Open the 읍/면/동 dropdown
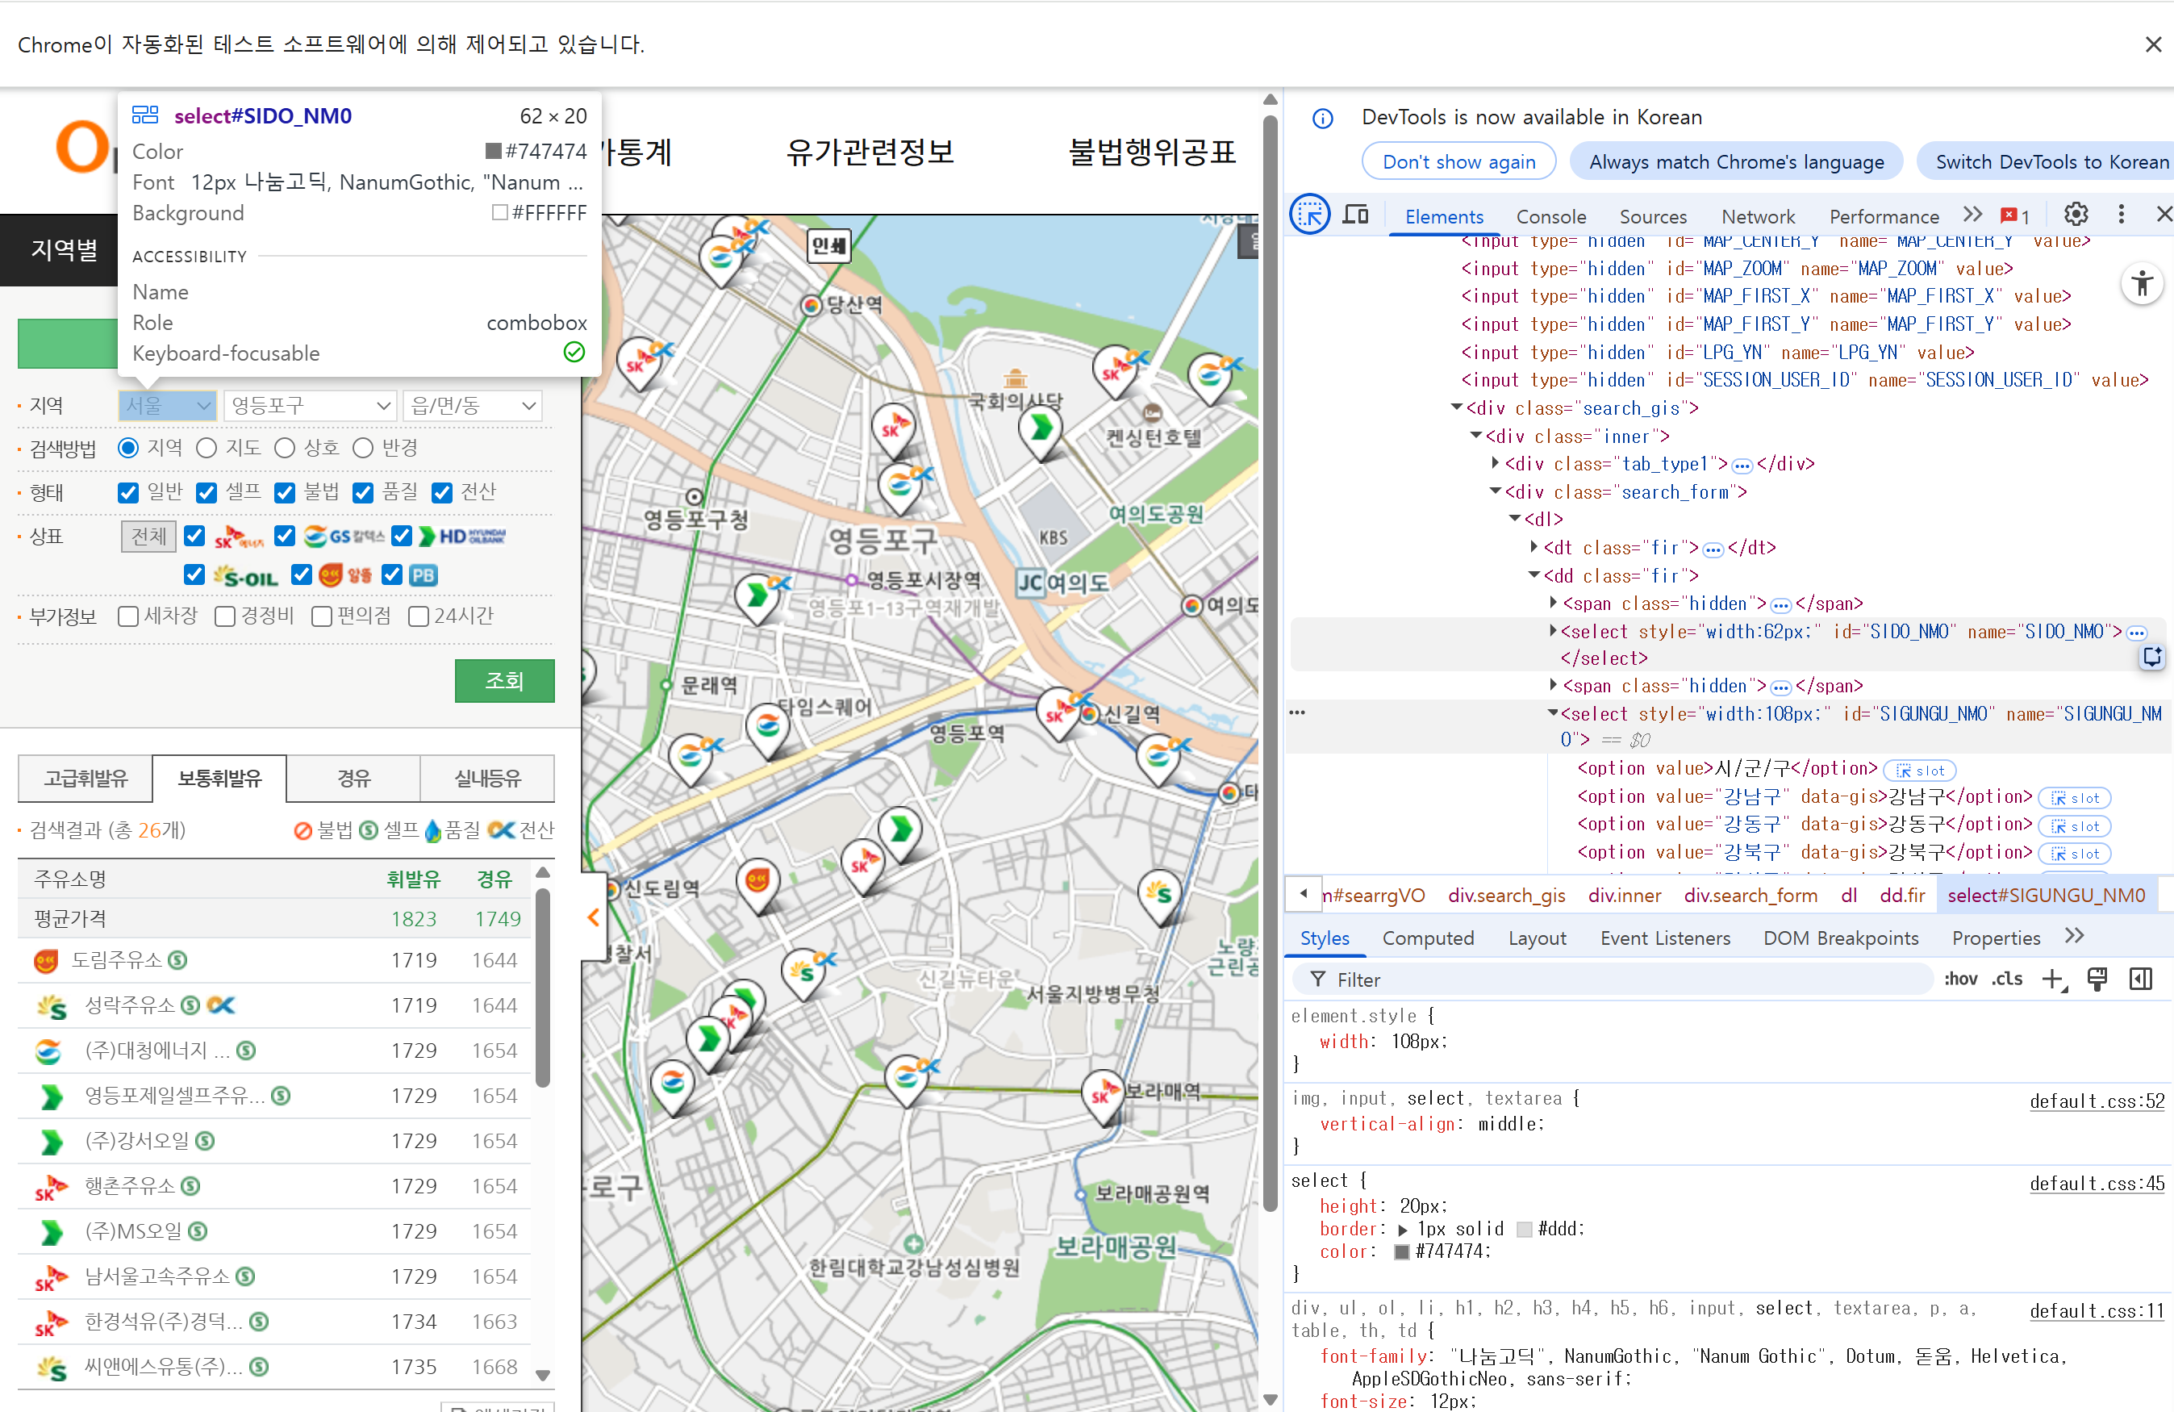Image resolution: width=2174 pixels, height=1412 pixels. click(x=471, y=405)
